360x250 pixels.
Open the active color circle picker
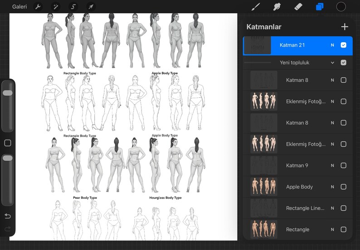pos(341,7)
